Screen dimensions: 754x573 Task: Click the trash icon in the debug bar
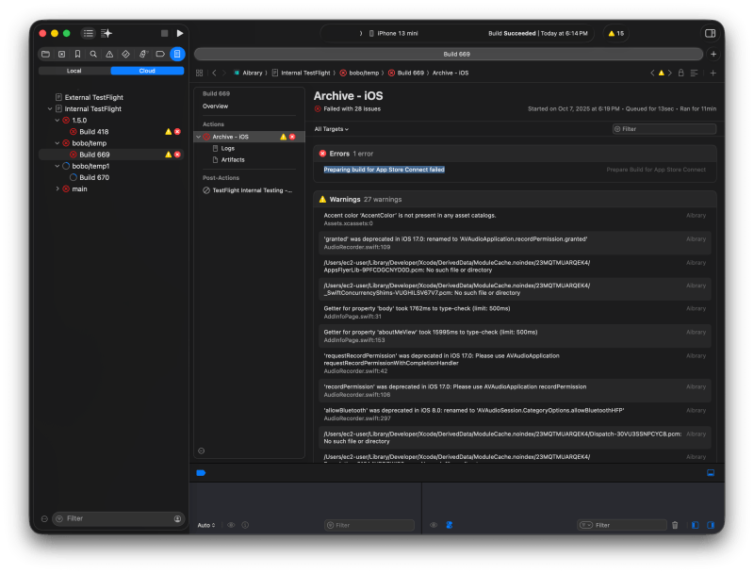click(676, 523)
